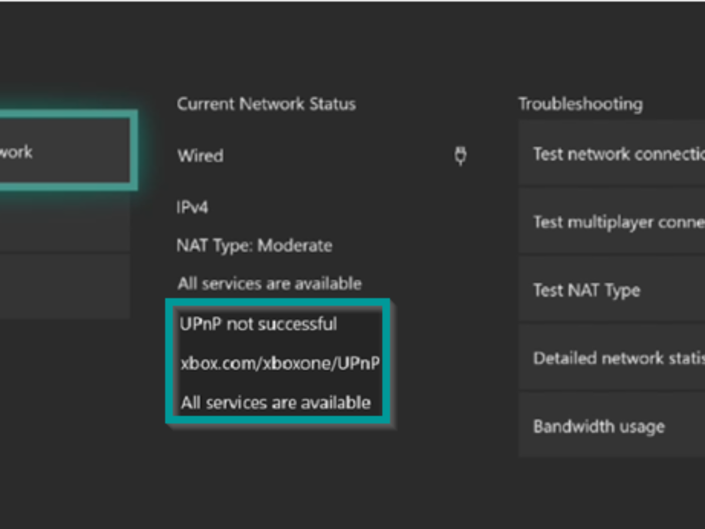The width and height of the screenshot is (705, 529).
Task: Click NAT Type: Moderate status
Action: pos(254,245)
